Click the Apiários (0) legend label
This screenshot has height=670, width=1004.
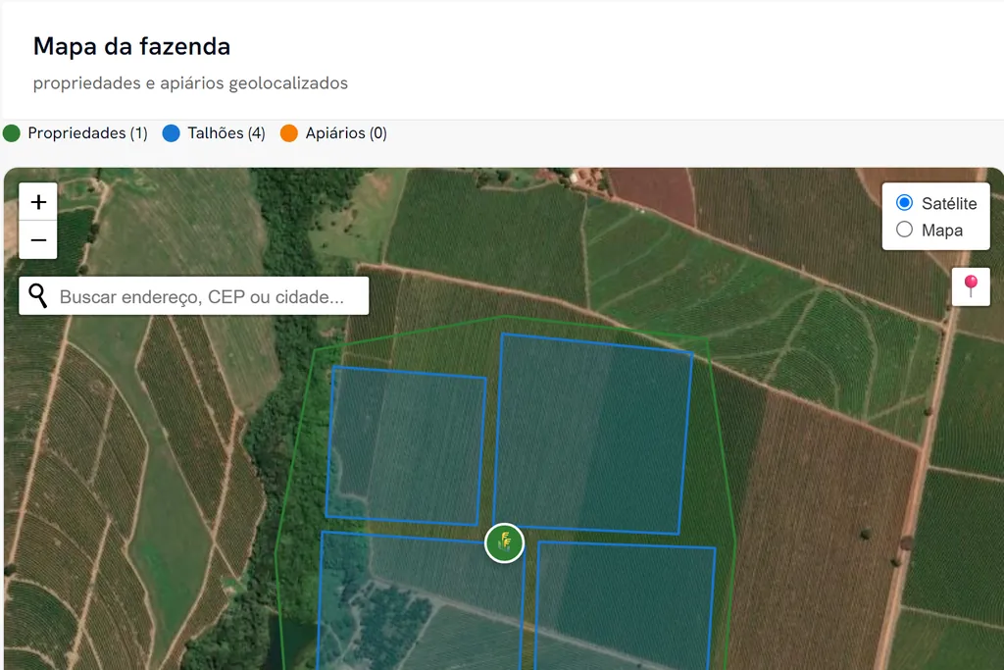point(346,133)
